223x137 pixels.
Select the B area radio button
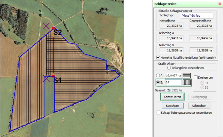(158, 82)
